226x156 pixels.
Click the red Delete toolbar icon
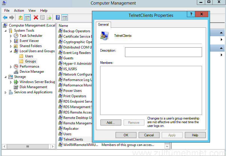pyautogui.click(x=36, y=18)
